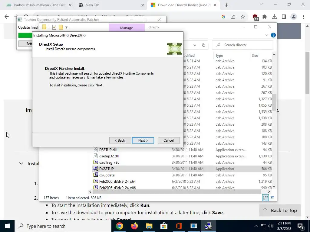Click dsetup32.dll file icon
This screenshot has width=310, height=232.
point(96,156)
